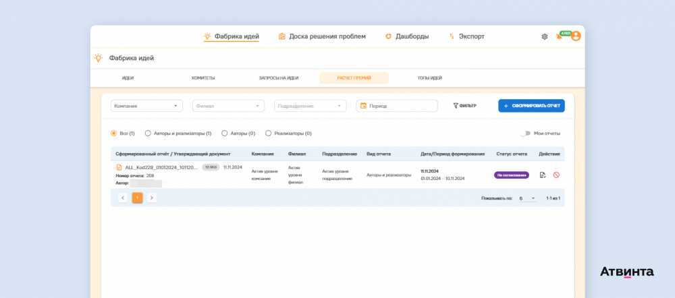Toggle the Мои отчеты switch
Viewport: 675px width, 298px height.
pos(524,133)
